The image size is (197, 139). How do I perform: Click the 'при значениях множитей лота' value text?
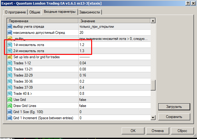click(113, 39)
